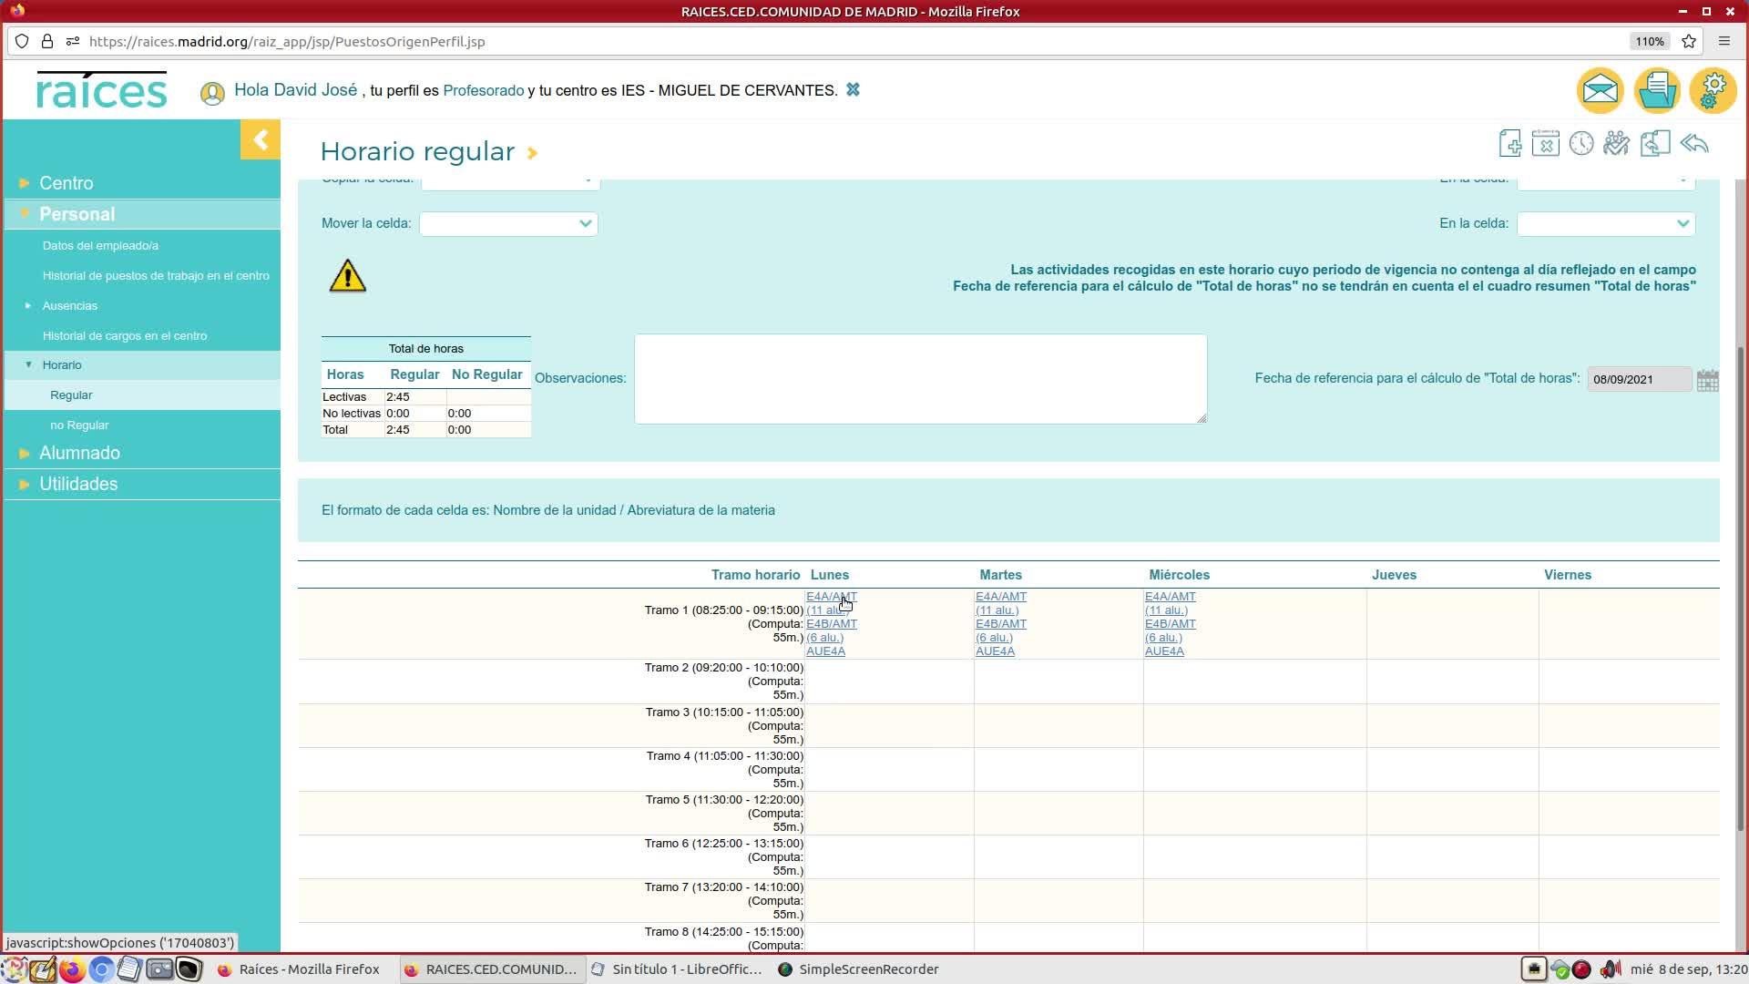Image resolution: width=1749 pixels, height=984 pixels.
Task: Collapse the sidebar with yellow chevron
Action: [x=261, y=140]
